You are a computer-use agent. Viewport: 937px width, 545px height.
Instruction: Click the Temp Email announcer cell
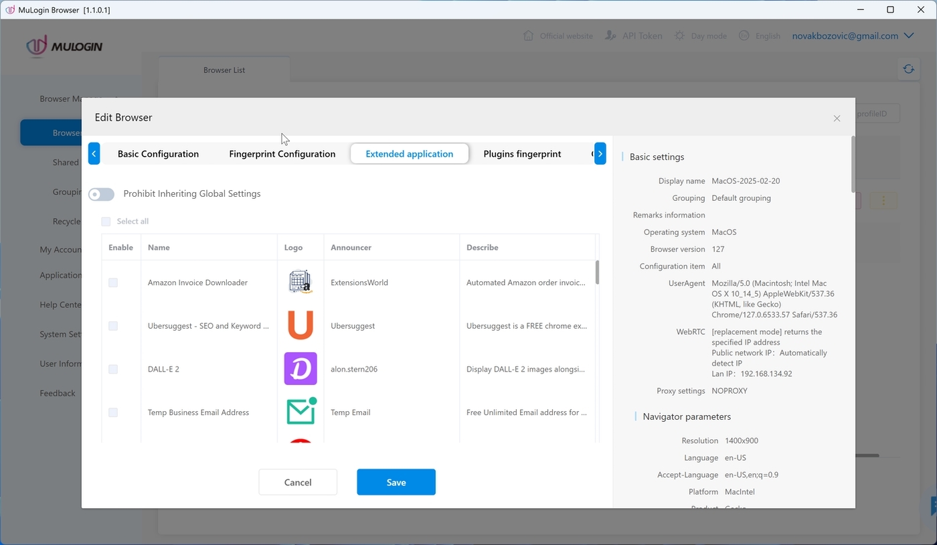(351, 412)
